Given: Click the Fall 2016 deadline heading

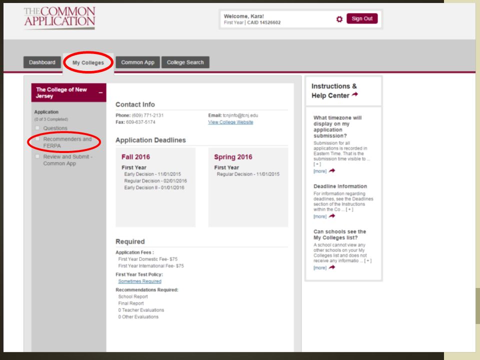Looking at the screenshot, I should click(135, 157).
